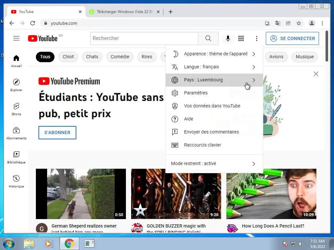Image resolution: width=334 pixels, height=250 pixels.
Task: Select Vos données dans YouTube
Action: click(x=214, y=106)
